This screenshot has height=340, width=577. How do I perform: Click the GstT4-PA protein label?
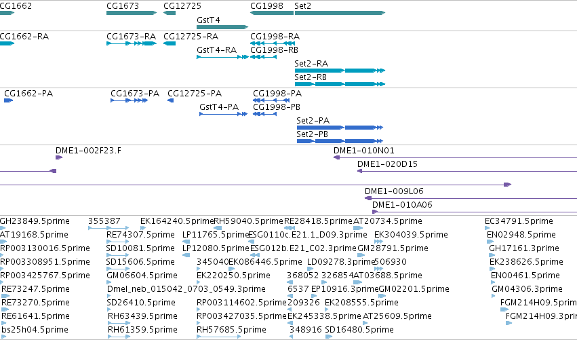click(x=219, y=107)
